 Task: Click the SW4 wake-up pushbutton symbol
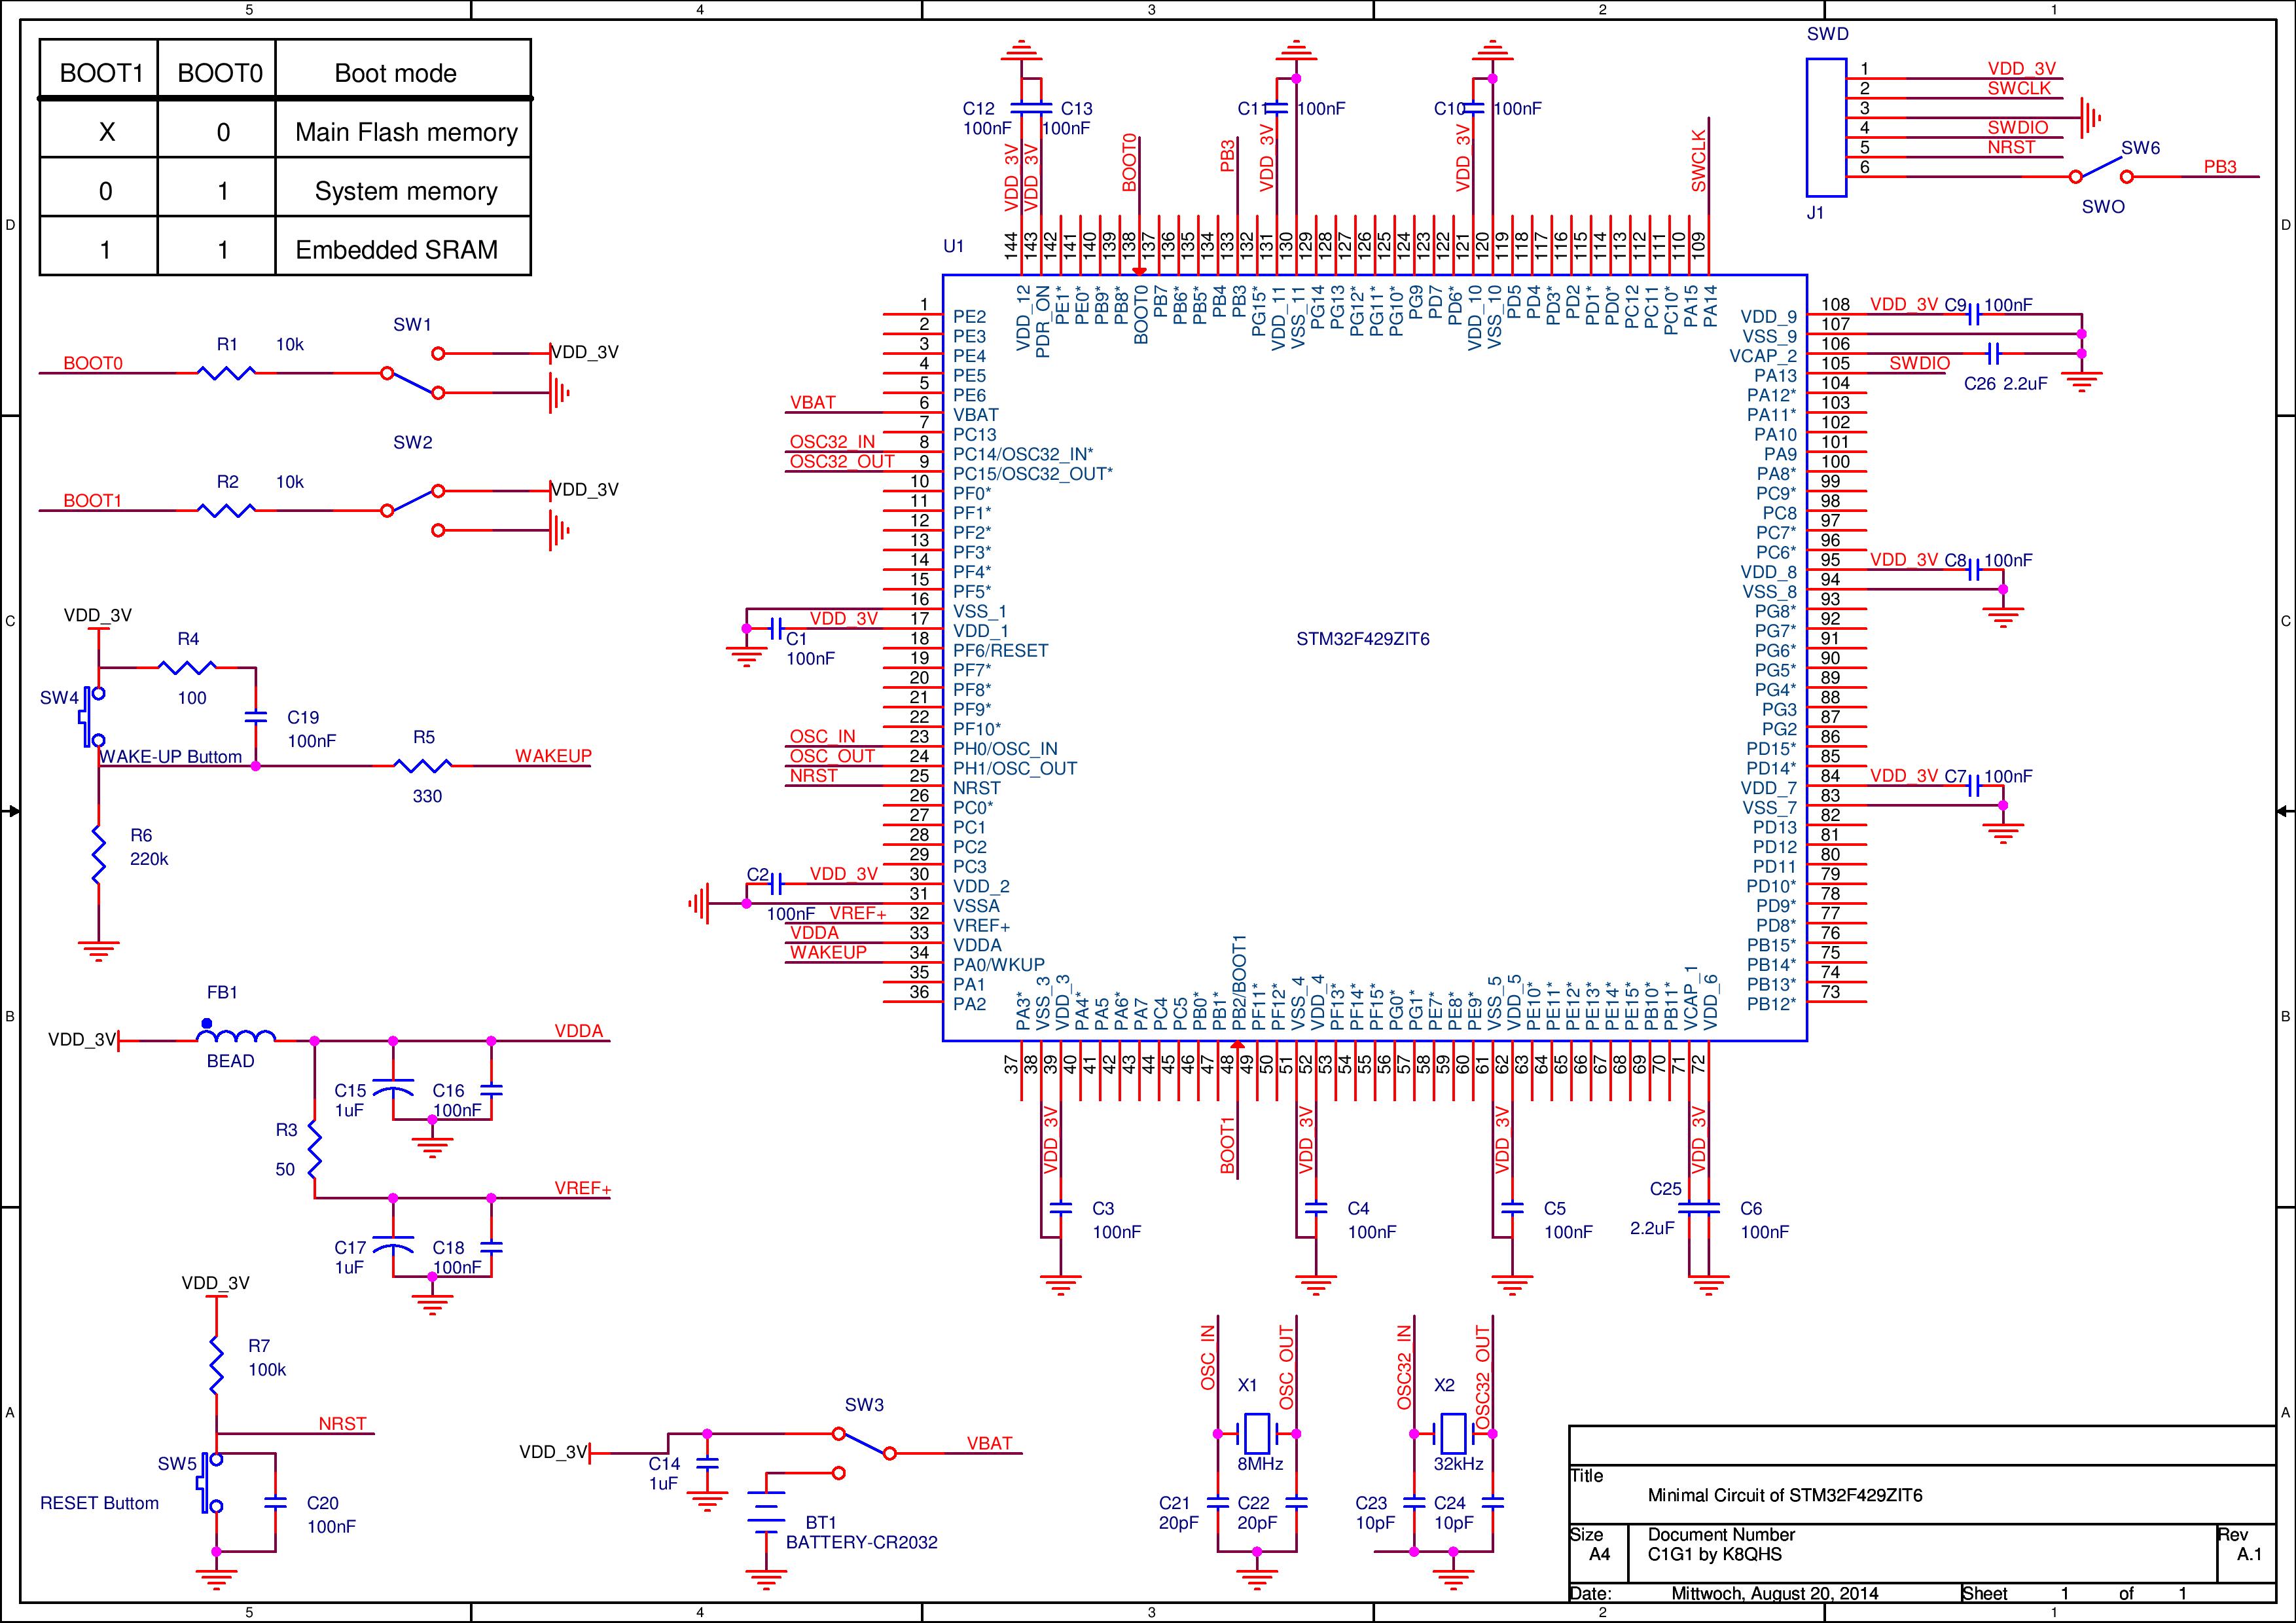click(92, 717)
